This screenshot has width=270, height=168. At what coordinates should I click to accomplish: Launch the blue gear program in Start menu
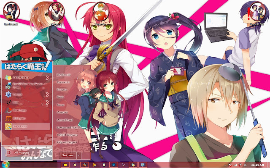tap(27, 94)
